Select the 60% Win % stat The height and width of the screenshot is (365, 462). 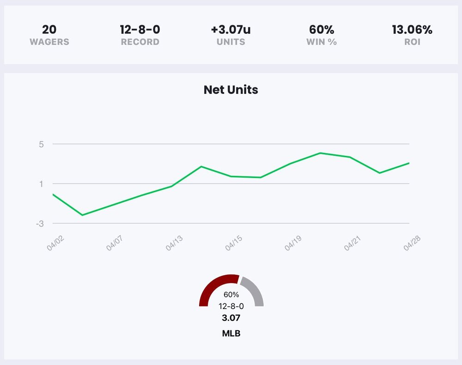point(322,35)
